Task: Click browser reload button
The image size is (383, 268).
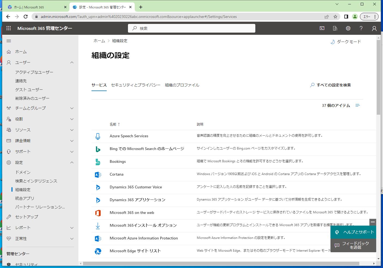Action: tap(26, 17)
